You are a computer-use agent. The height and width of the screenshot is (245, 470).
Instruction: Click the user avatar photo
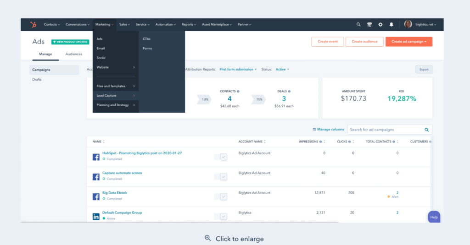point(408,24)
